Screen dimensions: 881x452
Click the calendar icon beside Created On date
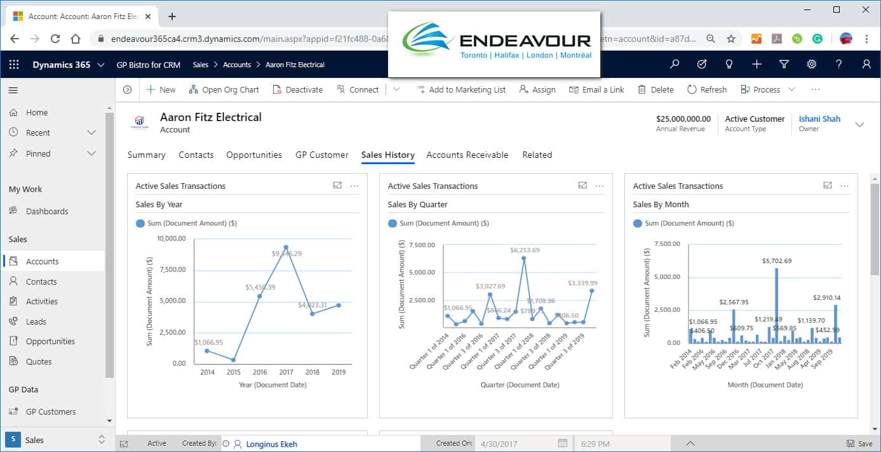(x=562, y=443)
